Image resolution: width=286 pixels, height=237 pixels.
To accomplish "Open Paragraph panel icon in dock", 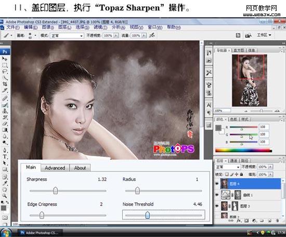I will tap(209, 112).
